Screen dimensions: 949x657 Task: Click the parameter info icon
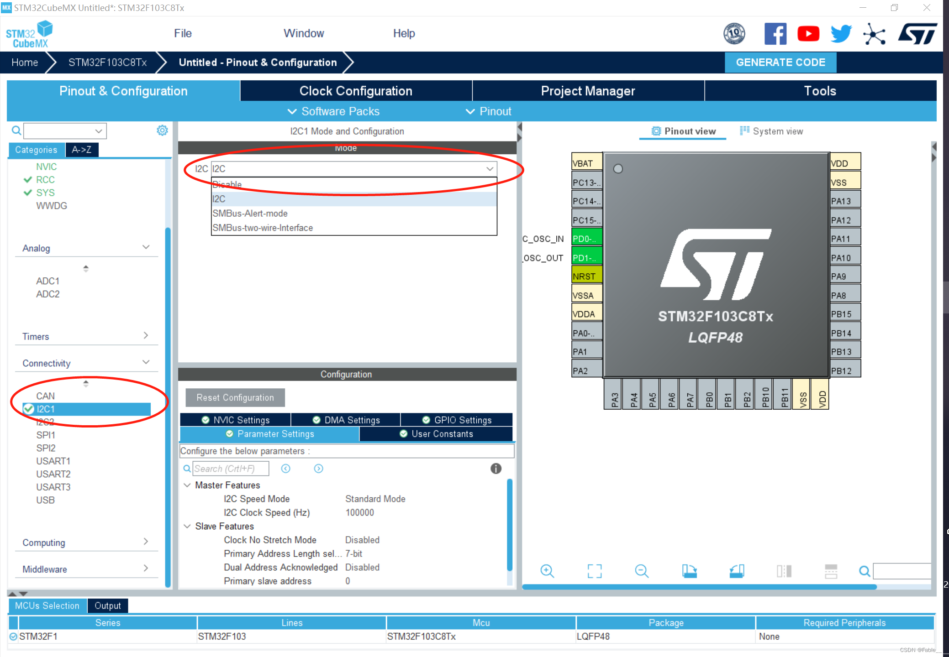[x=496, y=469]
